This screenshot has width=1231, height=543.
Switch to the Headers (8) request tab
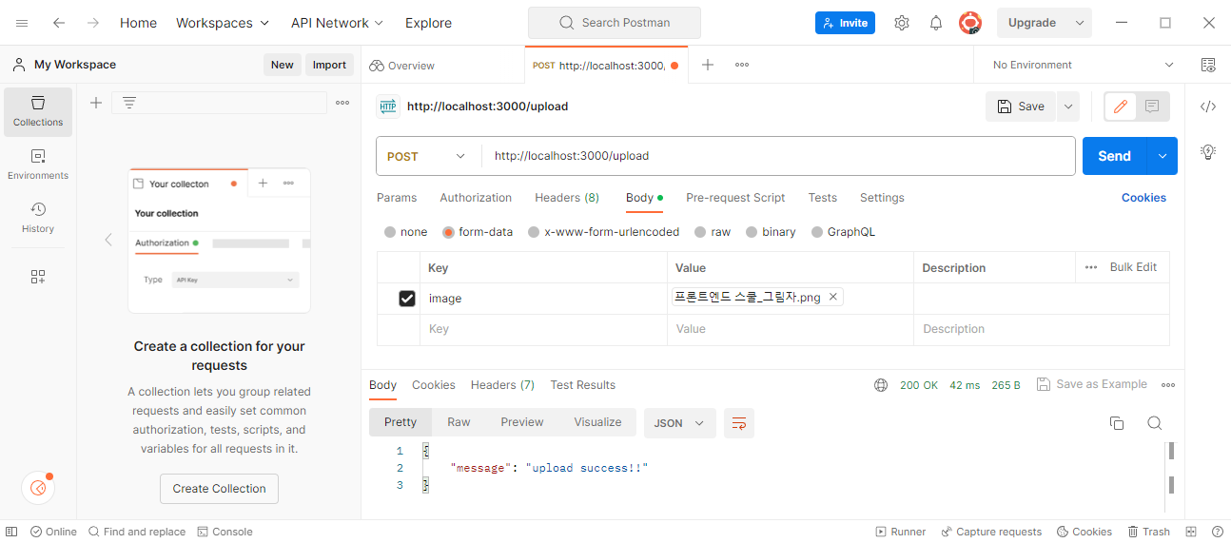coord(567,198)
